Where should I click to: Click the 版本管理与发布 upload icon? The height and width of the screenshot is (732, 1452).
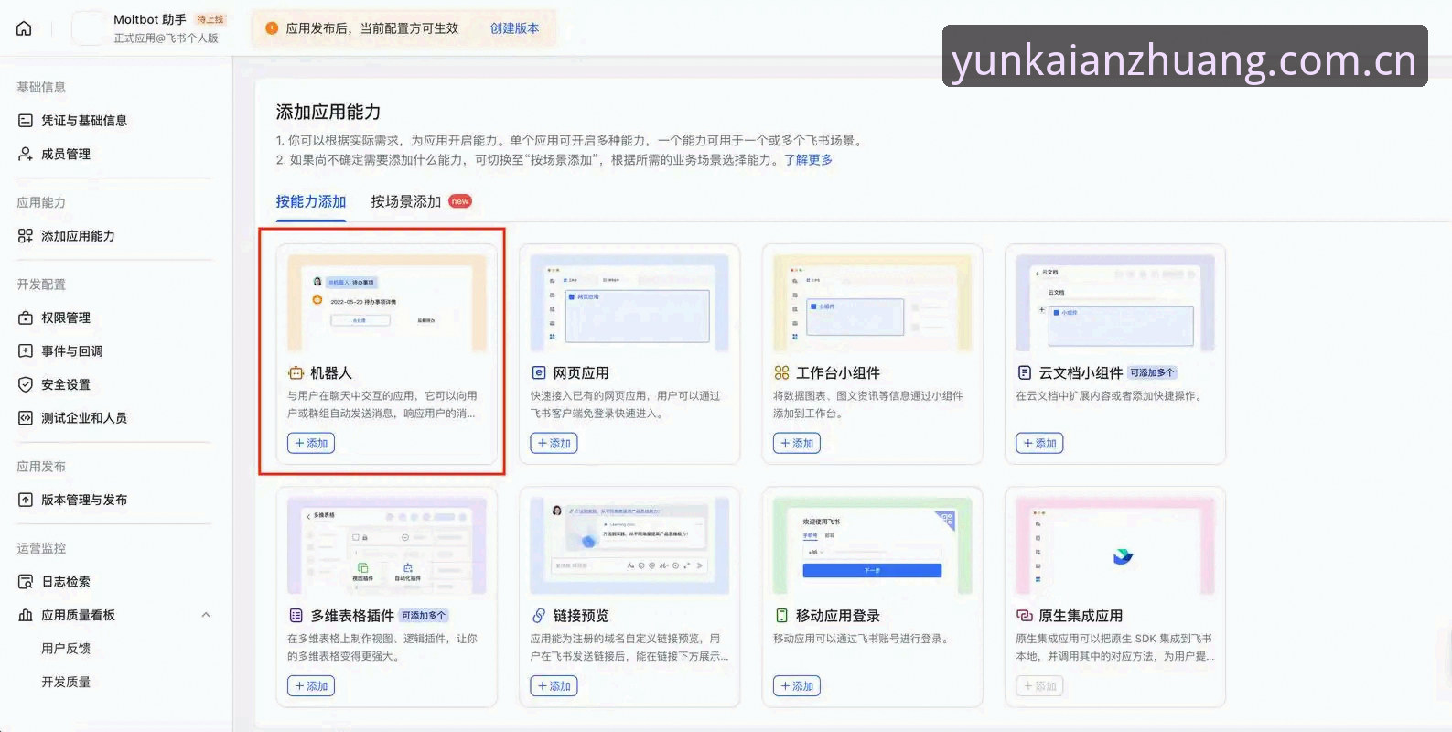click(x=26, y=500)
